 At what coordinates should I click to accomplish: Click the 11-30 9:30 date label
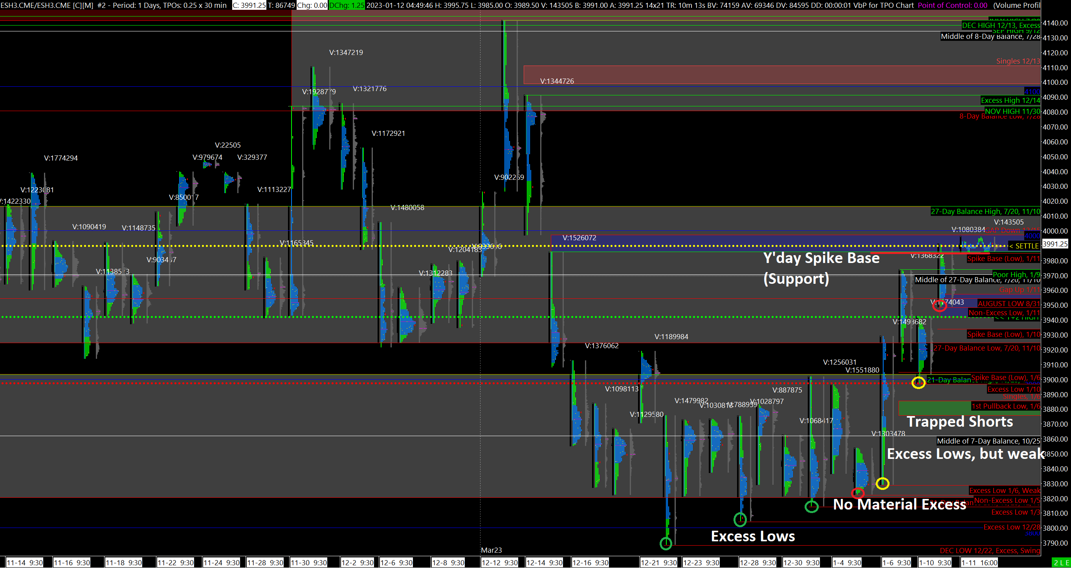[308, 563]
